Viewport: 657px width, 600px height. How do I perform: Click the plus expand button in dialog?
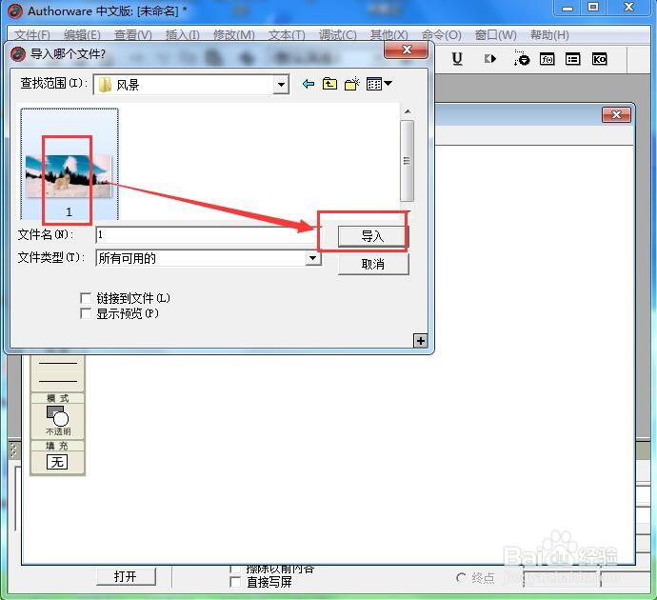pos(420,341)
